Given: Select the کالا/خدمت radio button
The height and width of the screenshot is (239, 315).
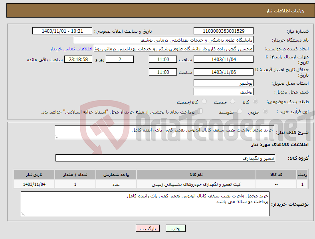Looking at the screenshot, I should point(204,102).
